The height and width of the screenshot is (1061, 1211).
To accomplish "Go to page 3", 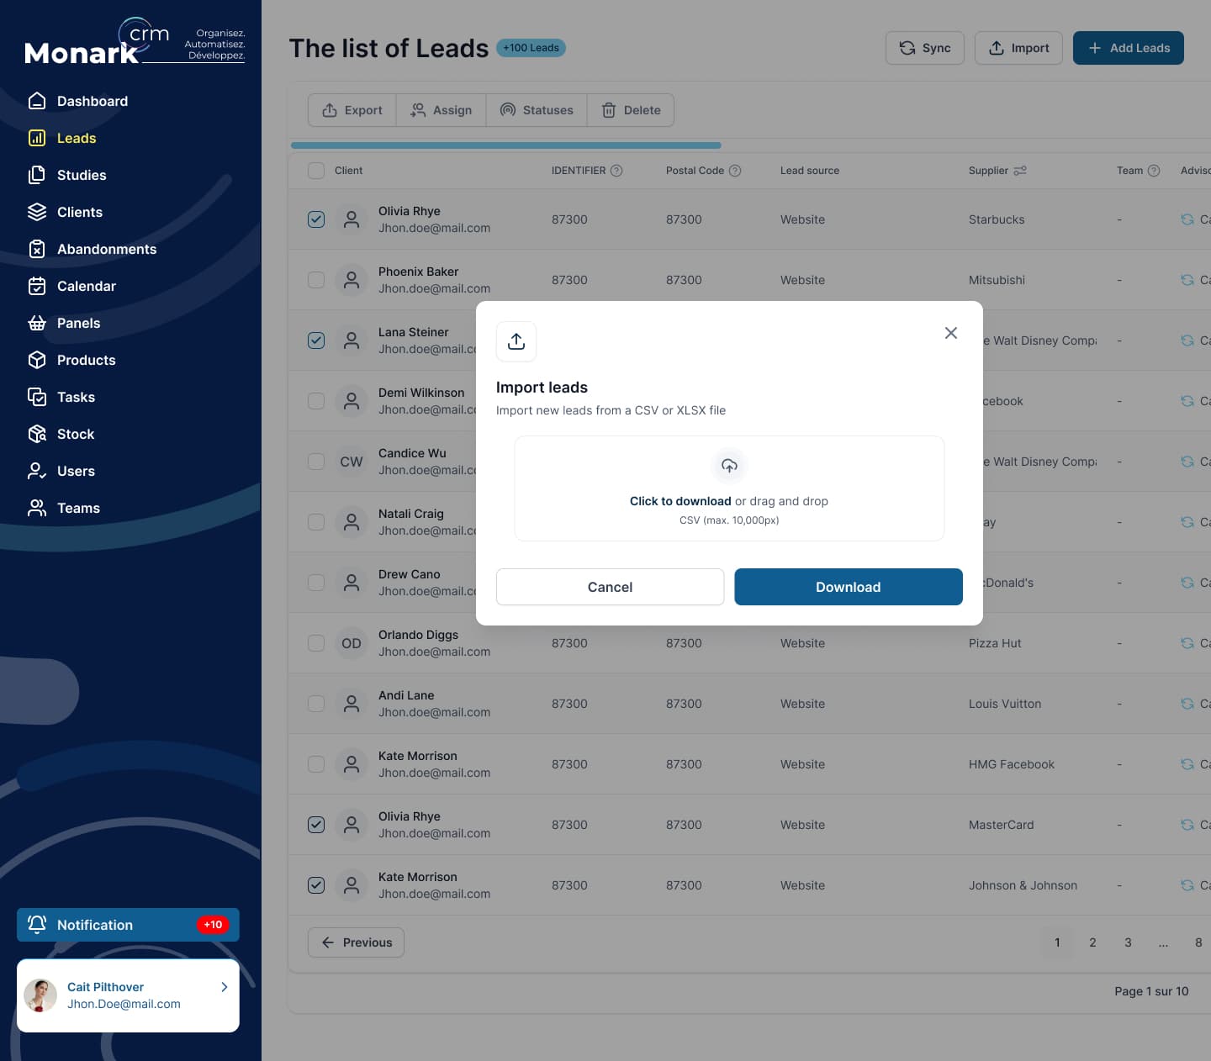I will coord(1128,942).
